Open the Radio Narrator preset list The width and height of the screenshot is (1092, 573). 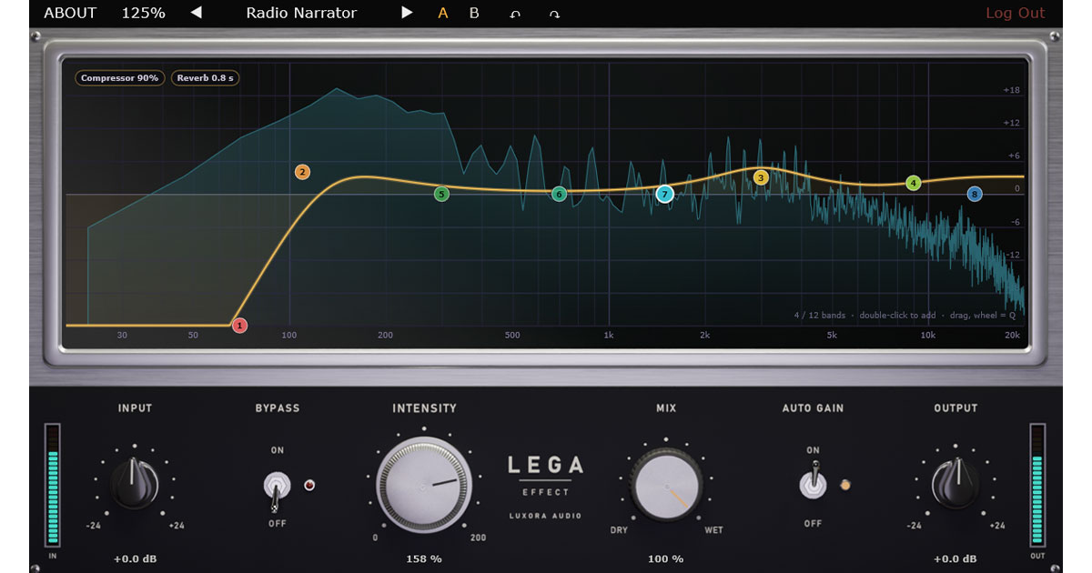pos(301,13)
